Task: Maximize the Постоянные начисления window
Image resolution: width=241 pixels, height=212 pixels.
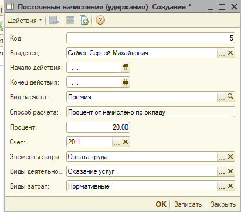Action: 222,7
